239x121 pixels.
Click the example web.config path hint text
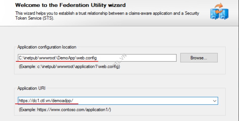[70, 67]
